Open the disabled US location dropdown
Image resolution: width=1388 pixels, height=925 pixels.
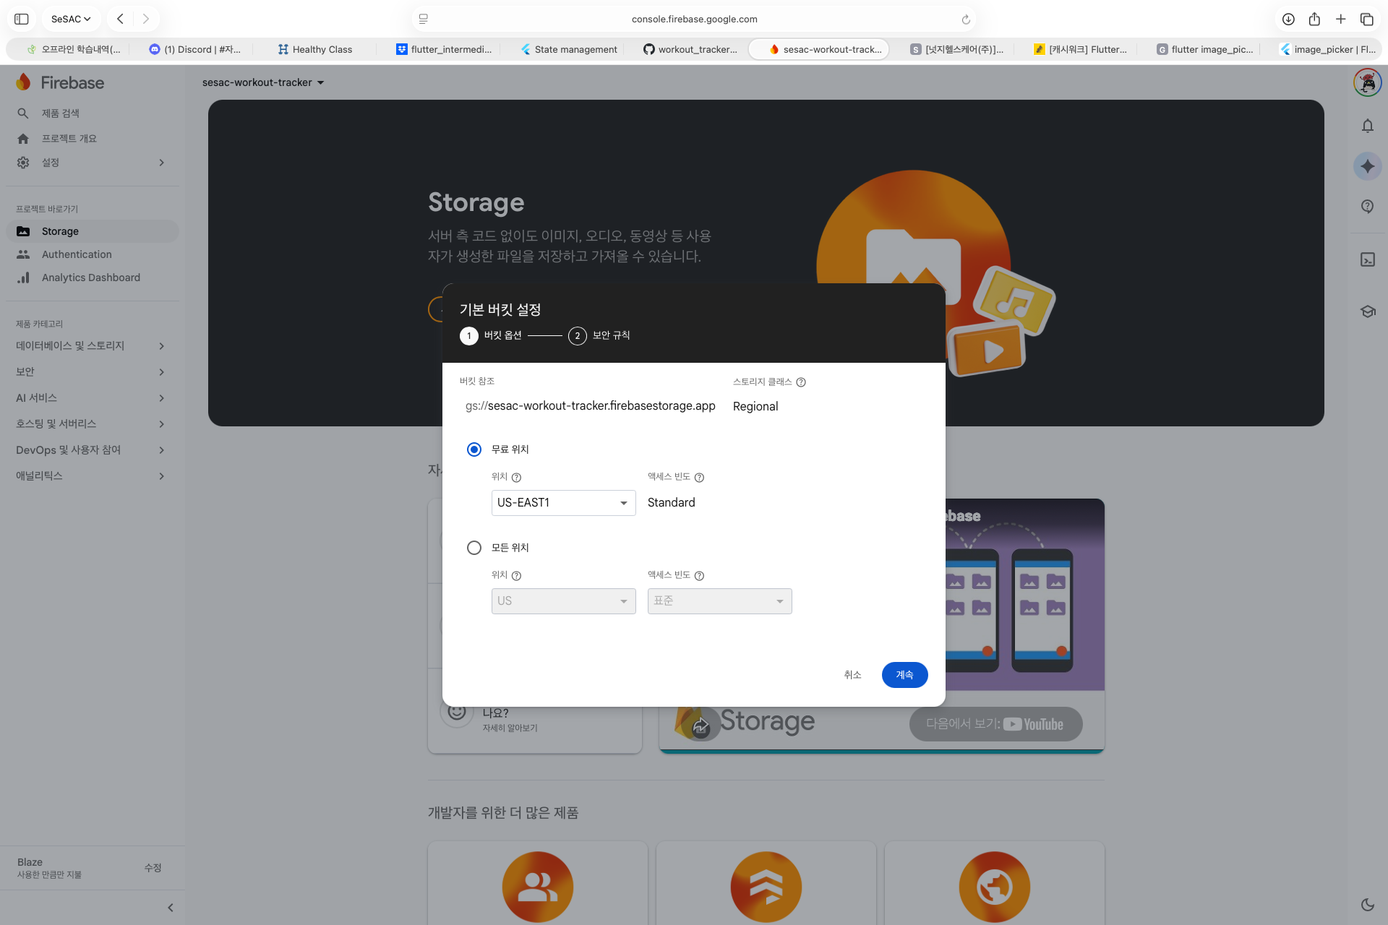564,601
